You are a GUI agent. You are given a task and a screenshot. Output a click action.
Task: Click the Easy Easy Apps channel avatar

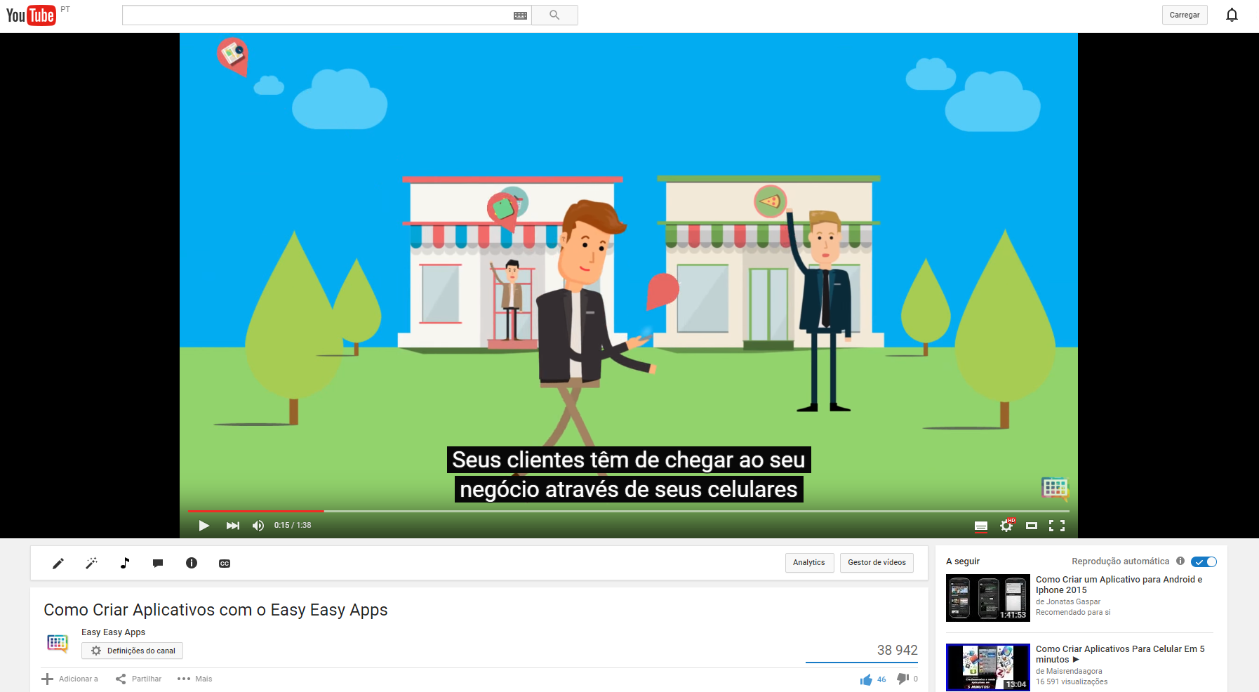pyautogui.click(x=58, y=643)
